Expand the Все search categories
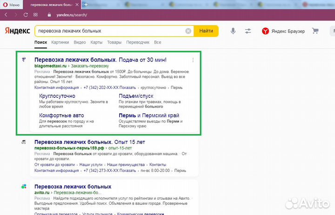 point(157,42)
